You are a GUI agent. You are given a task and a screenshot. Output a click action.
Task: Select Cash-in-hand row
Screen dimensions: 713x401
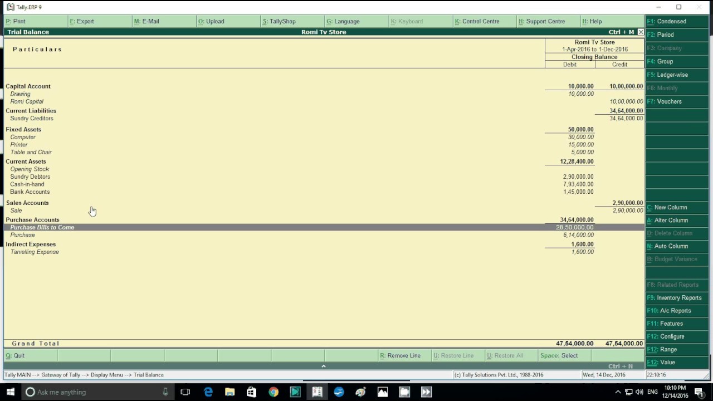(x=324, y=184)
